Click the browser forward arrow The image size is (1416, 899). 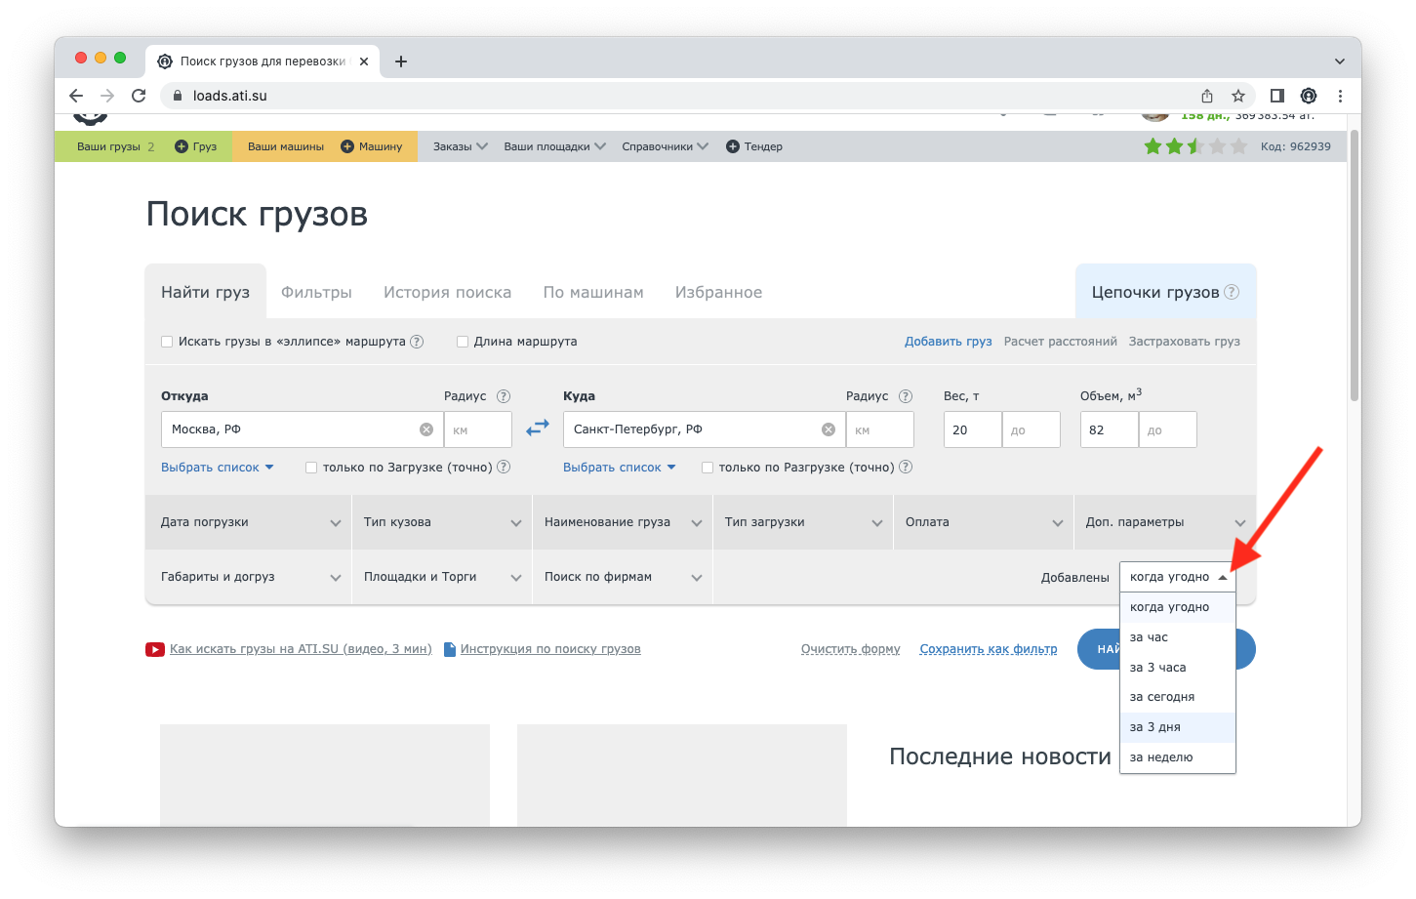click(x=107, y=96)
